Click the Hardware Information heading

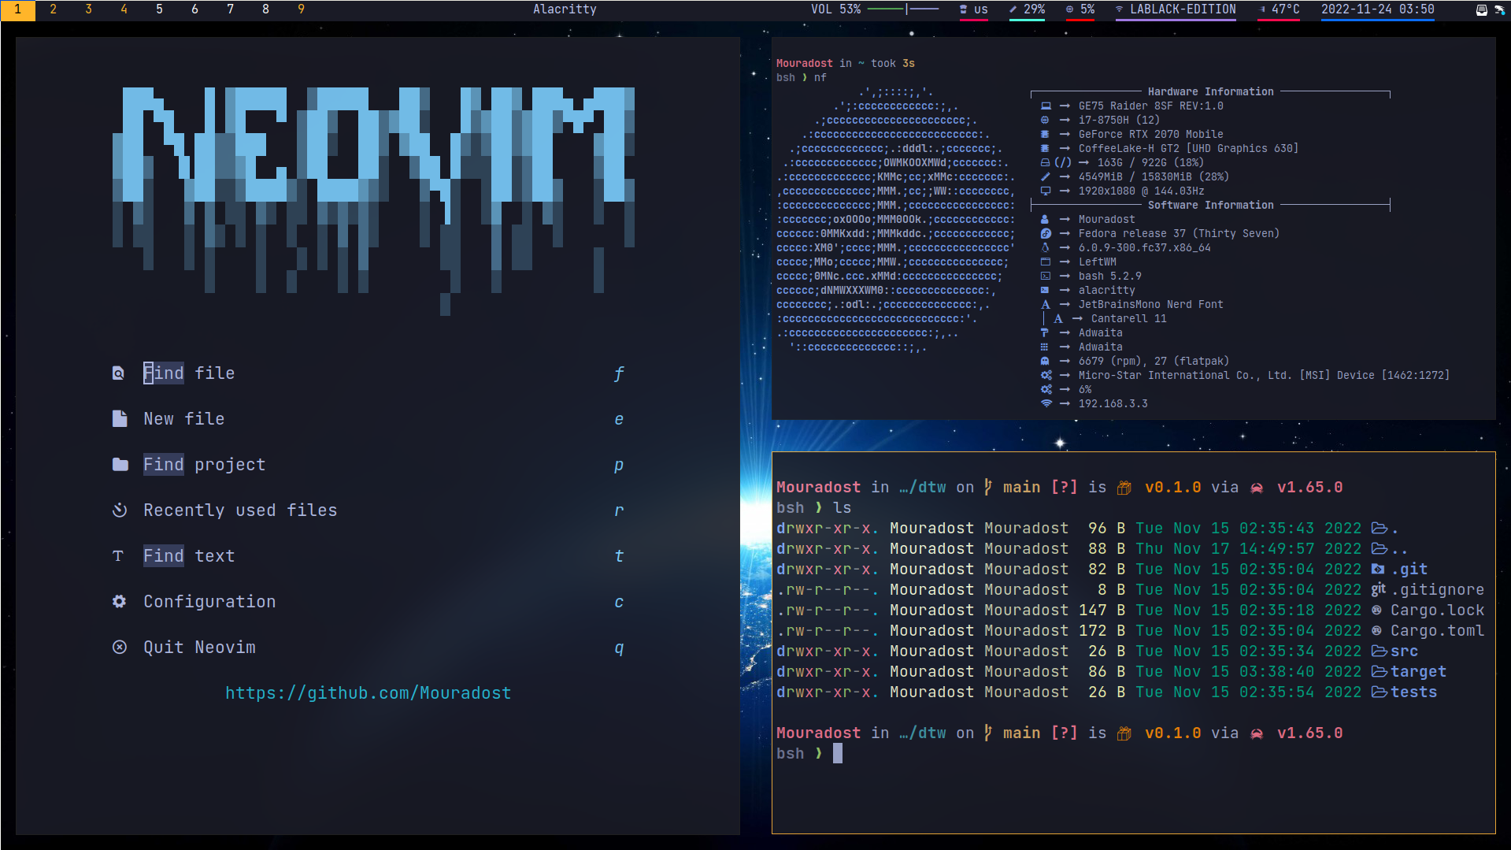coord(1210,91)
